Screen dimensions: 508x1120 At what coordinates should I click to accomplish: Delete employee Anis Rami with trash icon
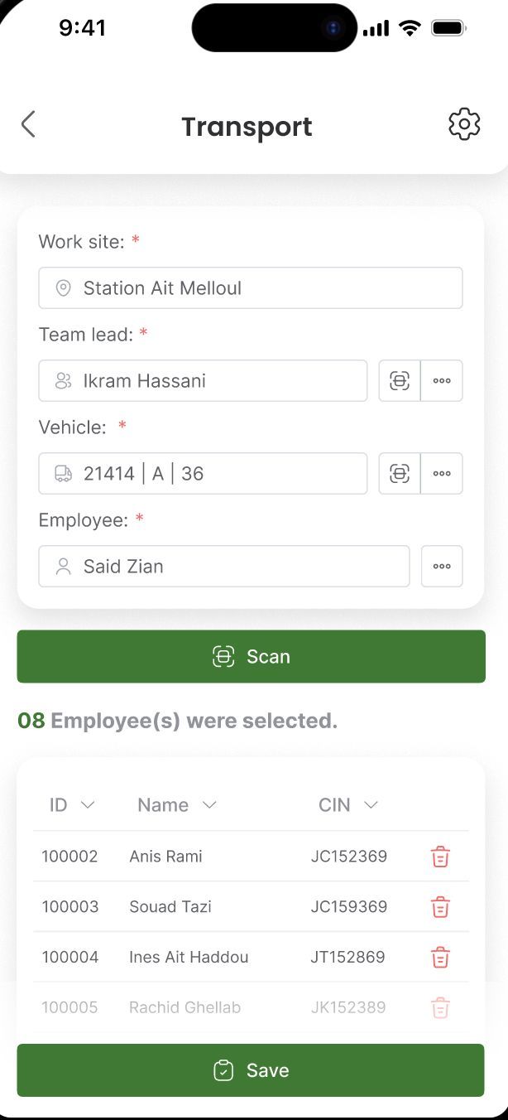point(440,857)
